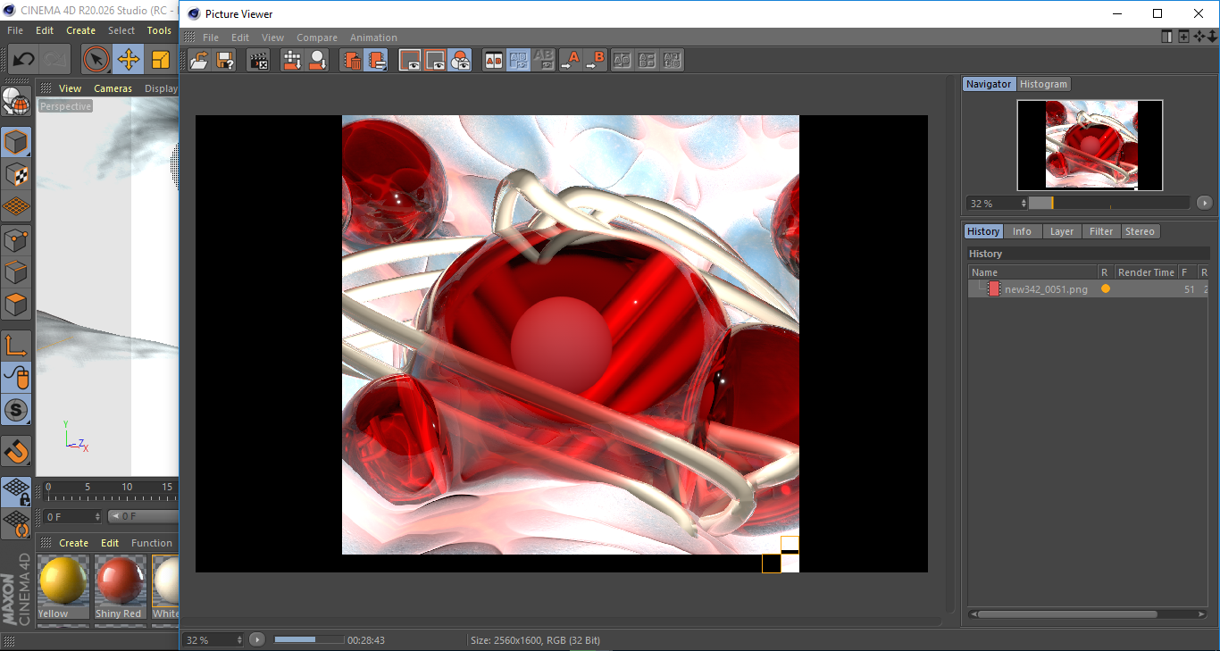The image size is (1220, 651).
Task: Click the orange magnet snap icon
Action: (16, 451)
